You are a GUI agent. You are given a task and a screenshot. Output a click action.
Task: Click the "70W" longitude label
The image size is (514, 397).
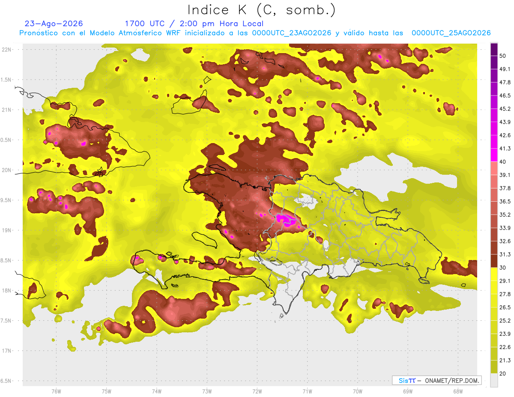coord(358,391)
